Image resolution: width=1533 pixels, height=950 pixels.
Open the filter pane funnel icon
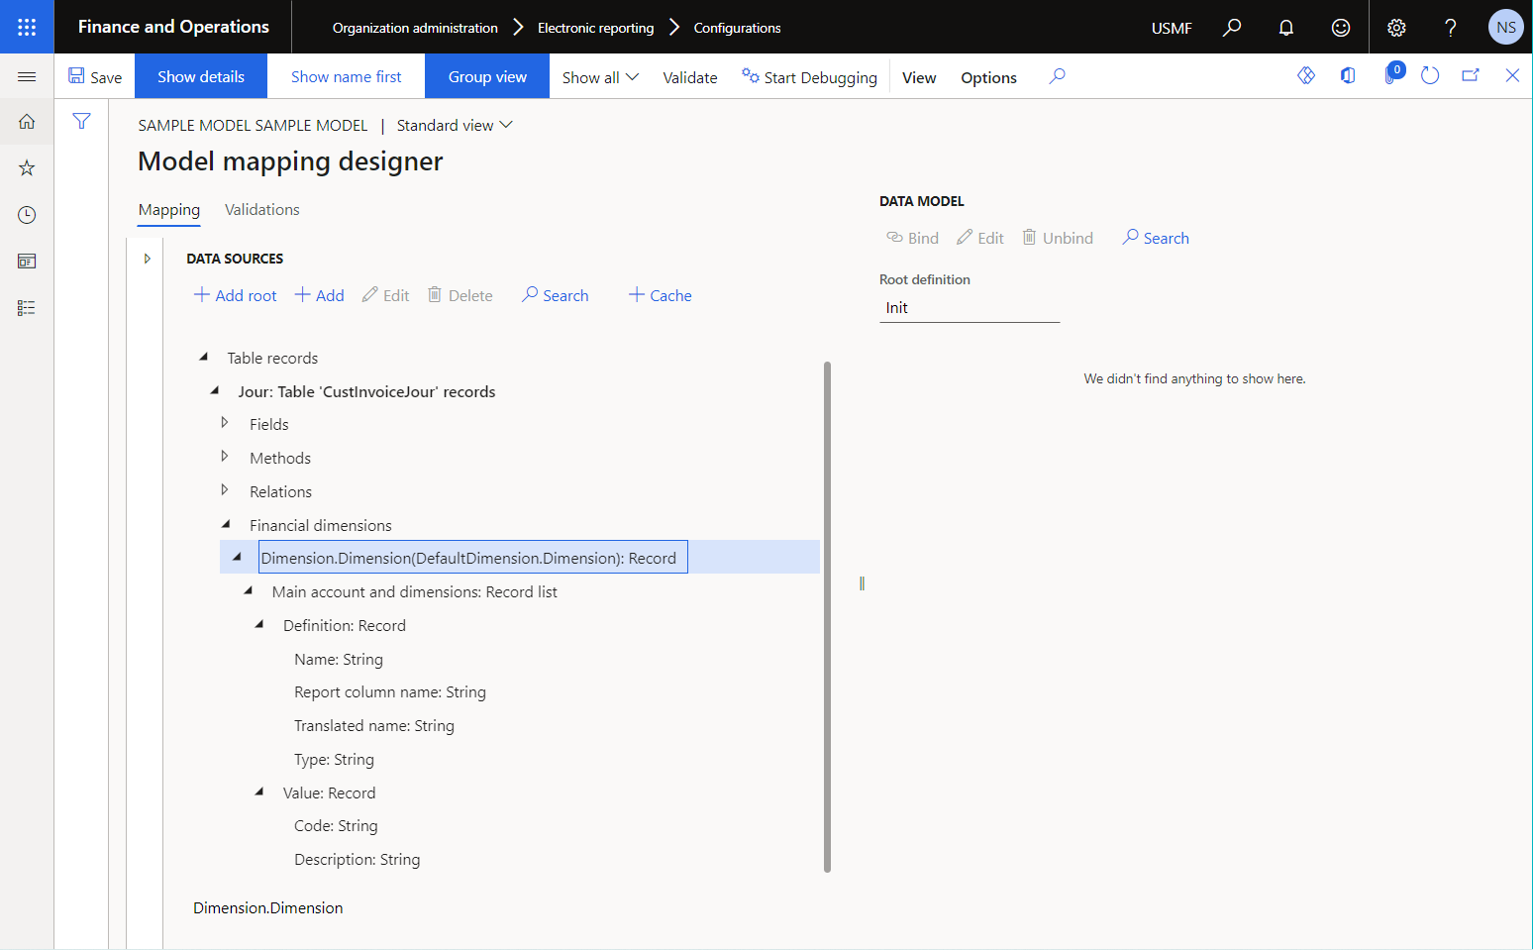(81, 121)
